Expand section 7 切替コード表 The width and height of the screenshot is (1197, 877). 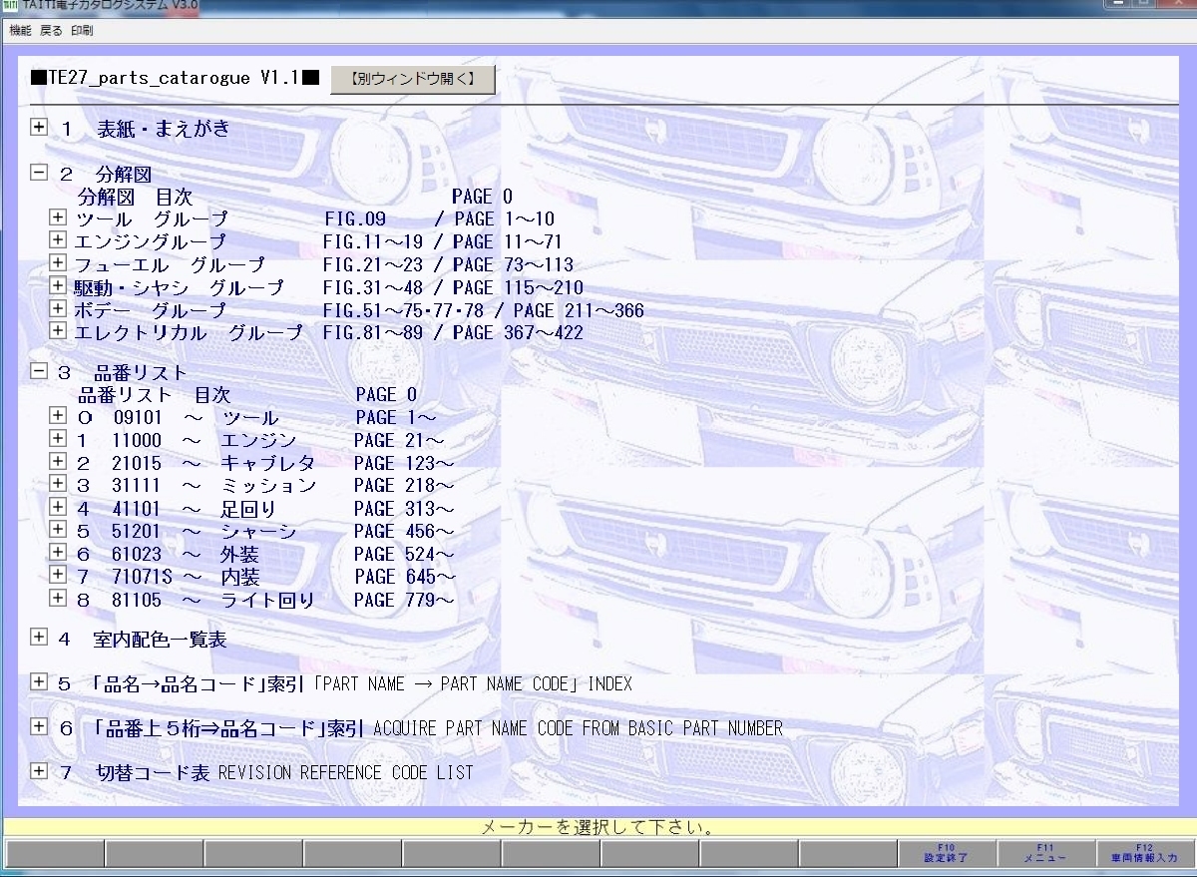click(39, 771)
